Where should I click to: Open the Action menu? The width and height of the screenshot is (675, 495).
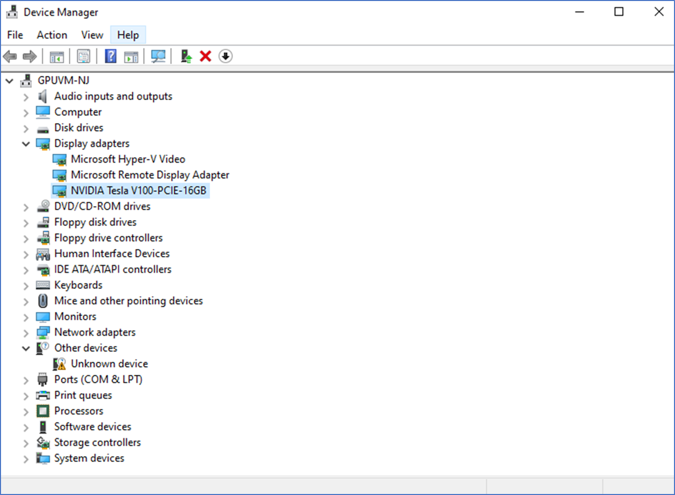pyautogui.click(x=52, y=35)
